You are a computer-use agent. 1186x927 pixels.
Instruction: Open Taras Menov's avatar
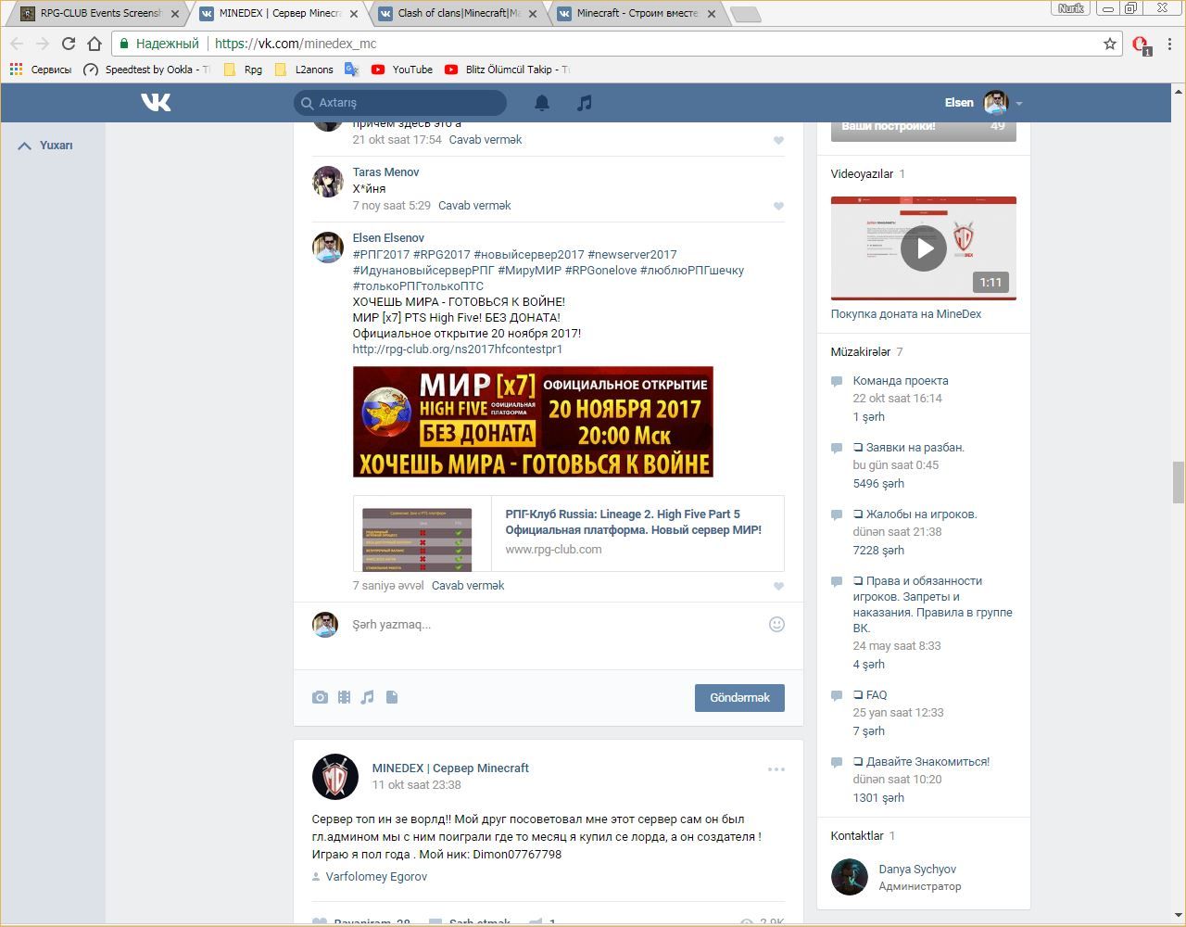(x=328, y=182)
